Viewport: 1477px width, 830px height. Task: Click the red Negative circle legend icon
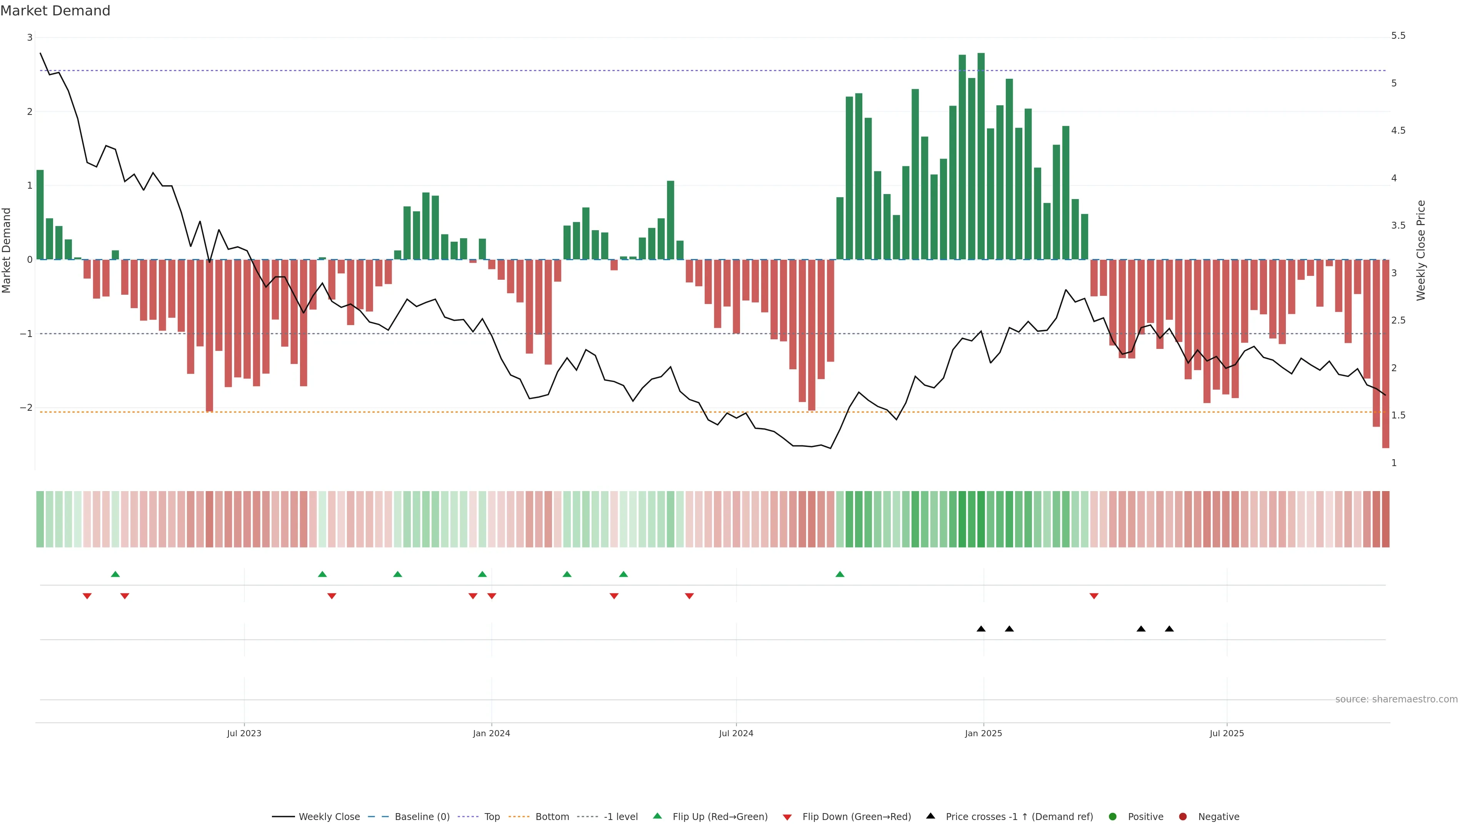(x=1183, y=817)
